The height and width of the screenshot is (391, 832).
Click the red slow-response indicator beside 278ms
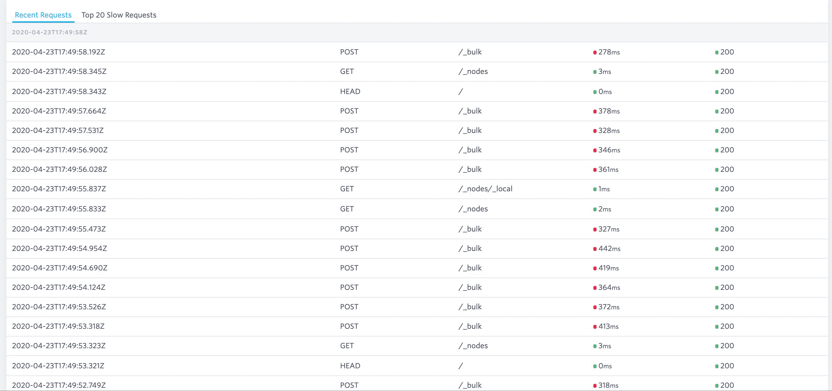point(595,52)
